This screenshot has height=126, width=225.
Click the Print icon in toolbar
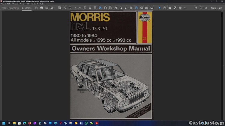[42, 8]
